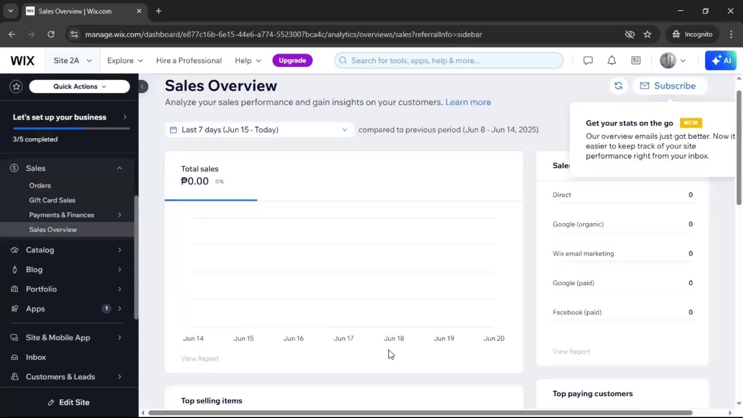
Task: Click the Site & Mobile App icon
Action: pyautogui.click(x=14, y=337)
